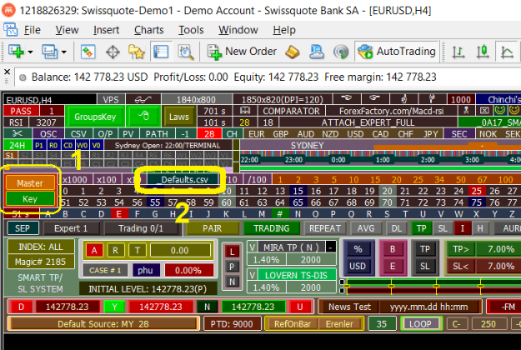Open the File menu

click(x=33, y=30)
